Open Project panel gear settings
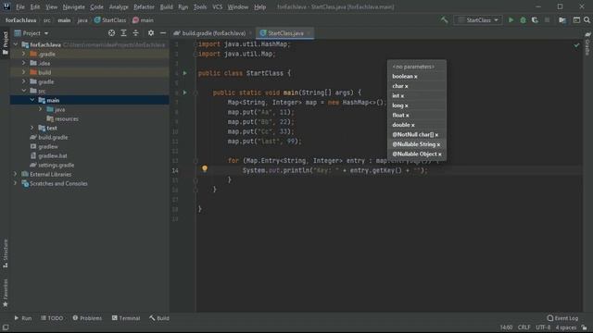593x333 pixels. tap(151, 33)
